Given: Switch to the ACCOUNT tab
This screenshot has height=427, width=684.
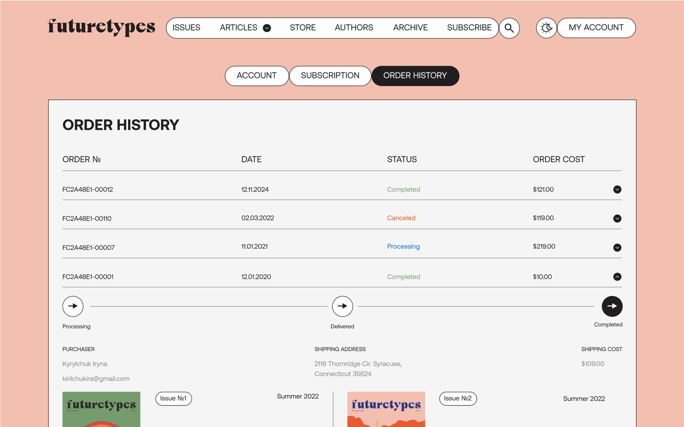Looking at the screenshot, I should pos(257,75).
